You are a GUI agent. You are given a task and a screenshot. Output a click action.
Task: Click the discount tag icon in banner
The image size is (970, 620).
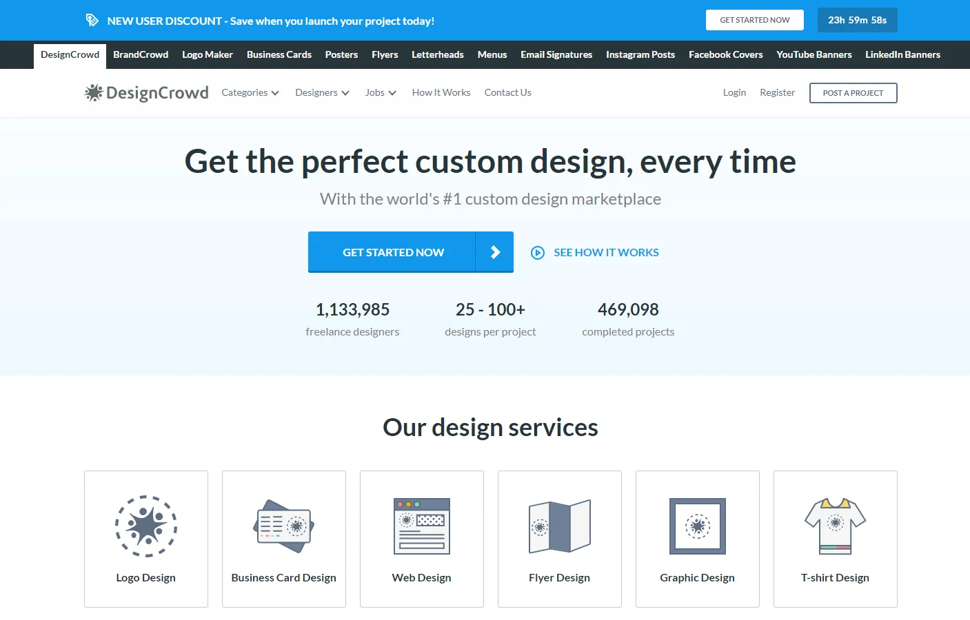click(92, 20)
